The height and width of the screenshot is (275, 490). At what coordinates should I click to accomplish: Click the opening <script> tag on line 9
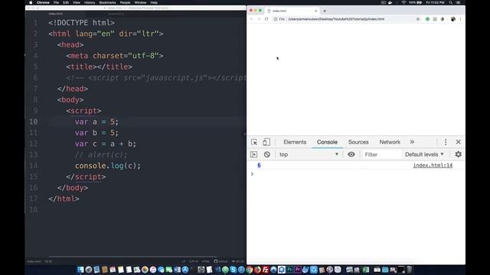pos(83,111)
